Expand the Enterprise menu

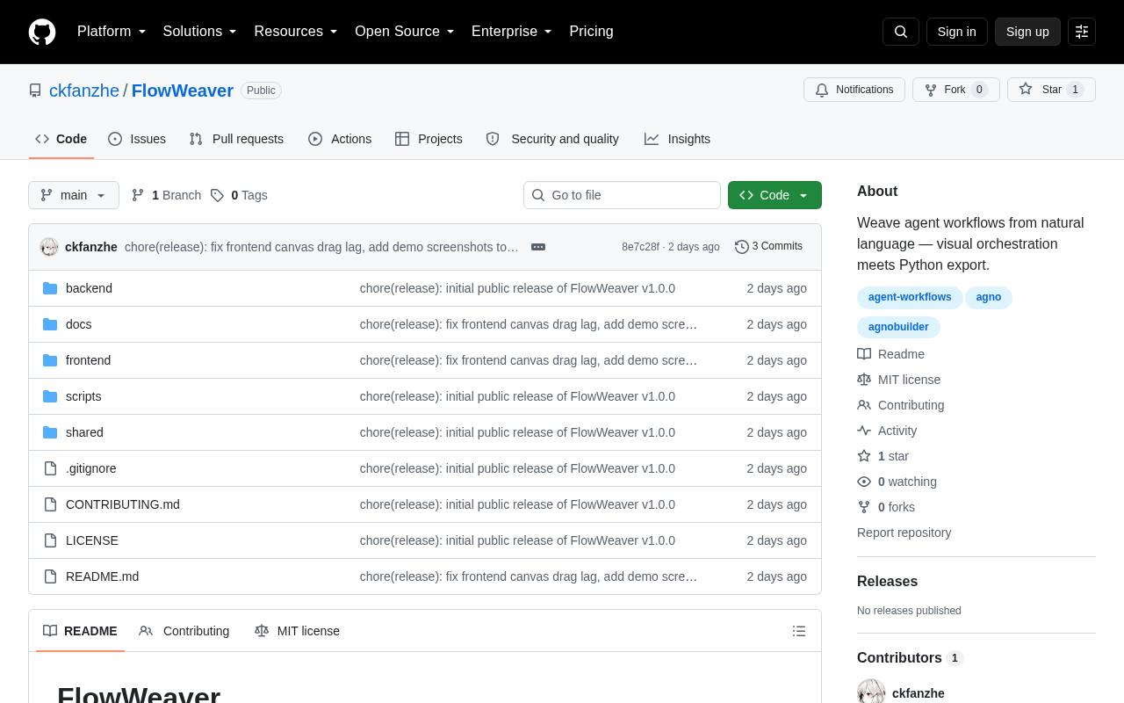coord(512,32)
